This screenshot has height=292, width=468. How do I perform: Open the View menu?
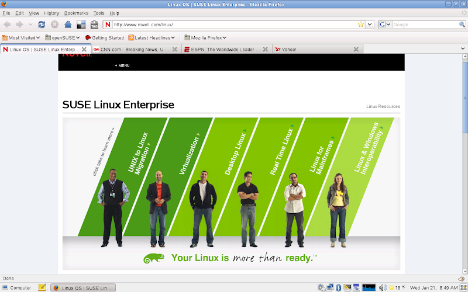34,13
